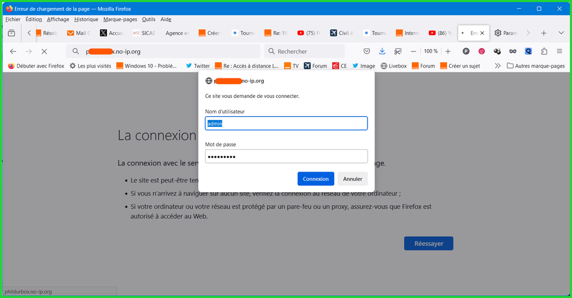Open the hamburger application menu
The image size is (572, 298).
click(x=559, y=51)
